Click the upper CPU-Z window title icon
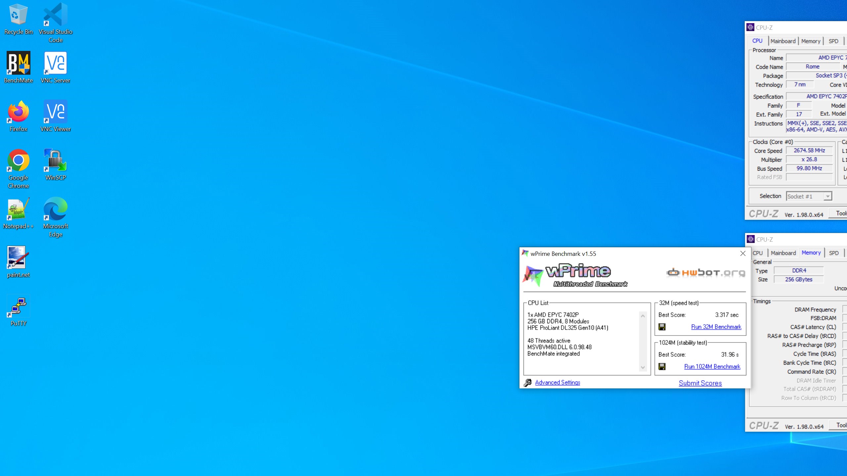847x476 pixels. 750,27
